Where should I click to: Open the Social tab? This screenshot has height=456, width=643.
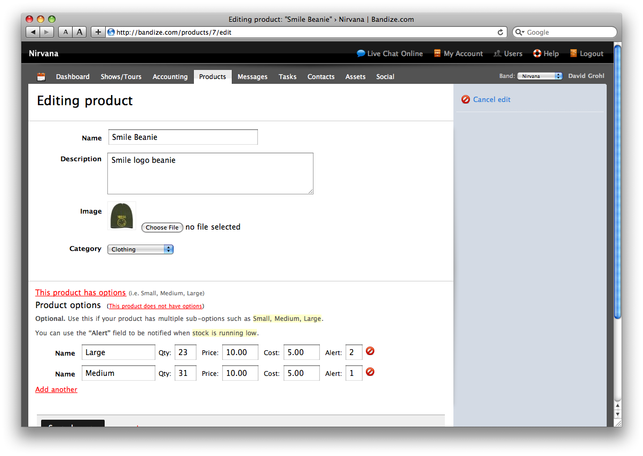tap(385, 77)
